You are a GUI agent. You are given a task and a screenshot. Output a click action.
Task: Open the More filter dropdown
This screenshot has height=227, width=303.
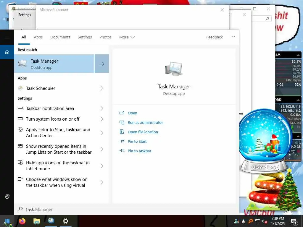[x=127, y=37]
